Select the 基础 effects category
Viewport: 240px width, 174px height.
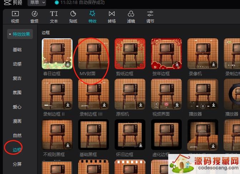[x=17, y=50]
